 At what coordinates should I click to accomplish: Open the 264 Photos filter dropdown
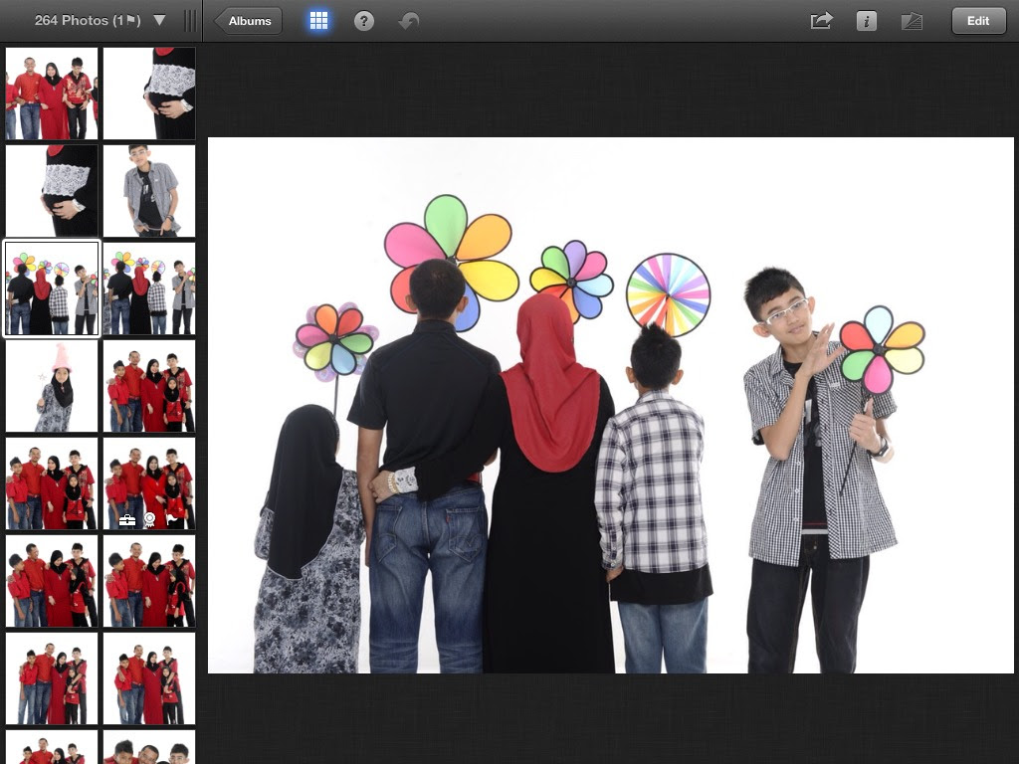tap(99, 21)
